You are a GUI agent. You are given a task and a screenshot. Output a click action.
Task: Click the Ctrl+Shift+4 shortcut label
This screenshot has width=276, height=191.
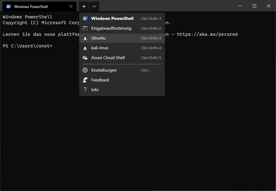coord(151,48)
